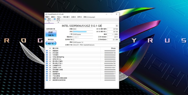Click the blurred serial number field
This screenshot has width=188, height=95.
[83, 32]
